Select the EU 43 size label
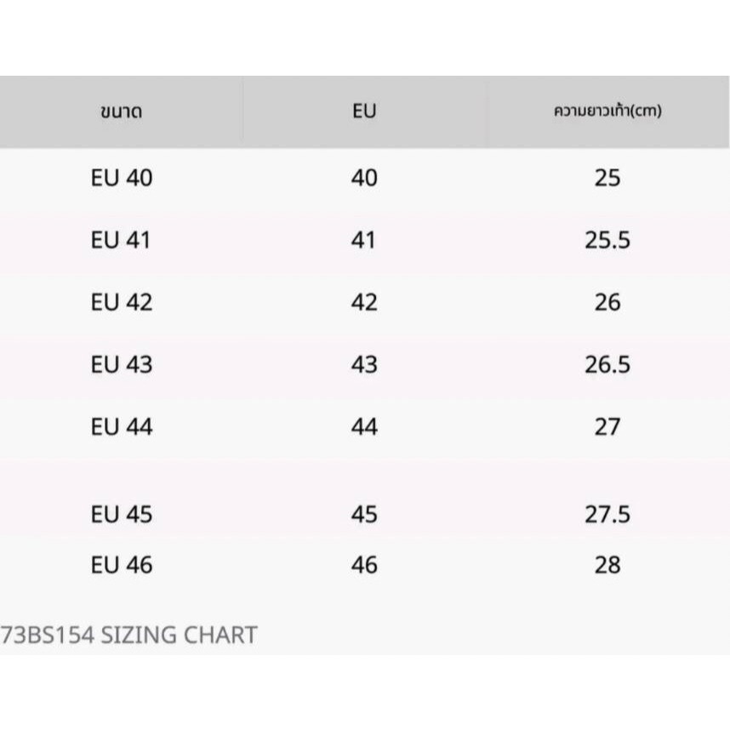This screenshot has width=730, height=730. pos(122,364)
